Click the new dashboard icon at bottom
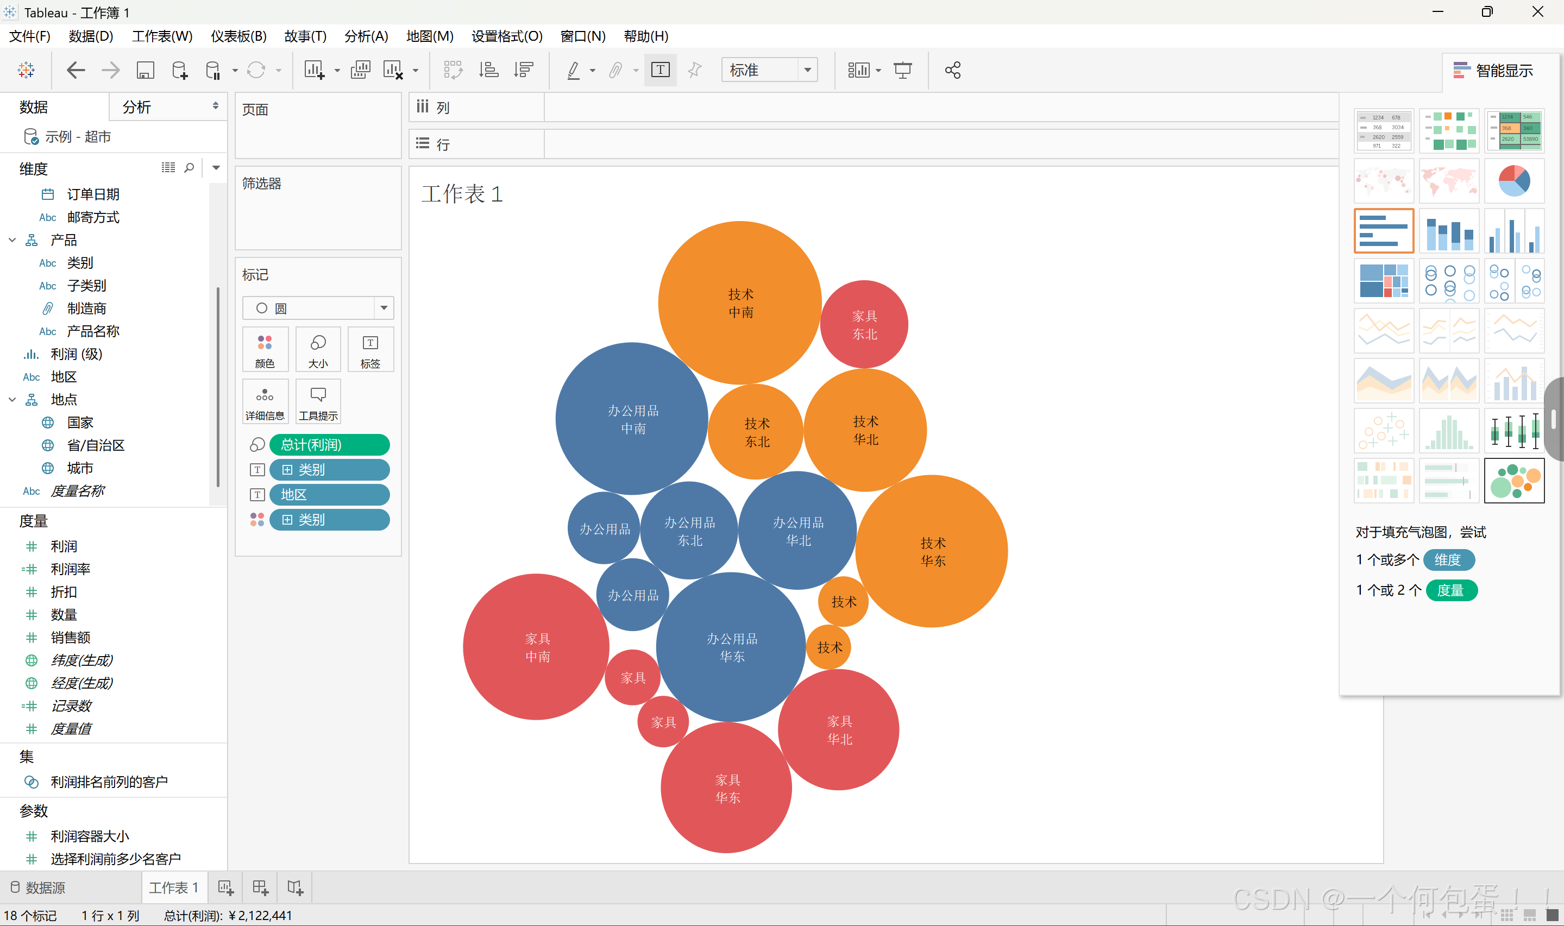1564x926 pixels. point(260,887)
